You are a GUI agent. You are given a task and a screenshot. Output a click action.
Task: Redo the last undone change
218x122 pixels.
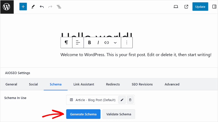pos(50,7)
